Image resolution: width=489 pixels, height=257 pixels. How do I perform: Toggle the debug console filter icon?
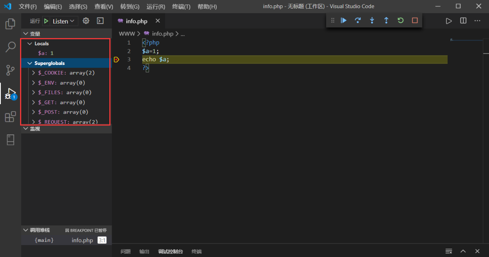tap(448, 251)
